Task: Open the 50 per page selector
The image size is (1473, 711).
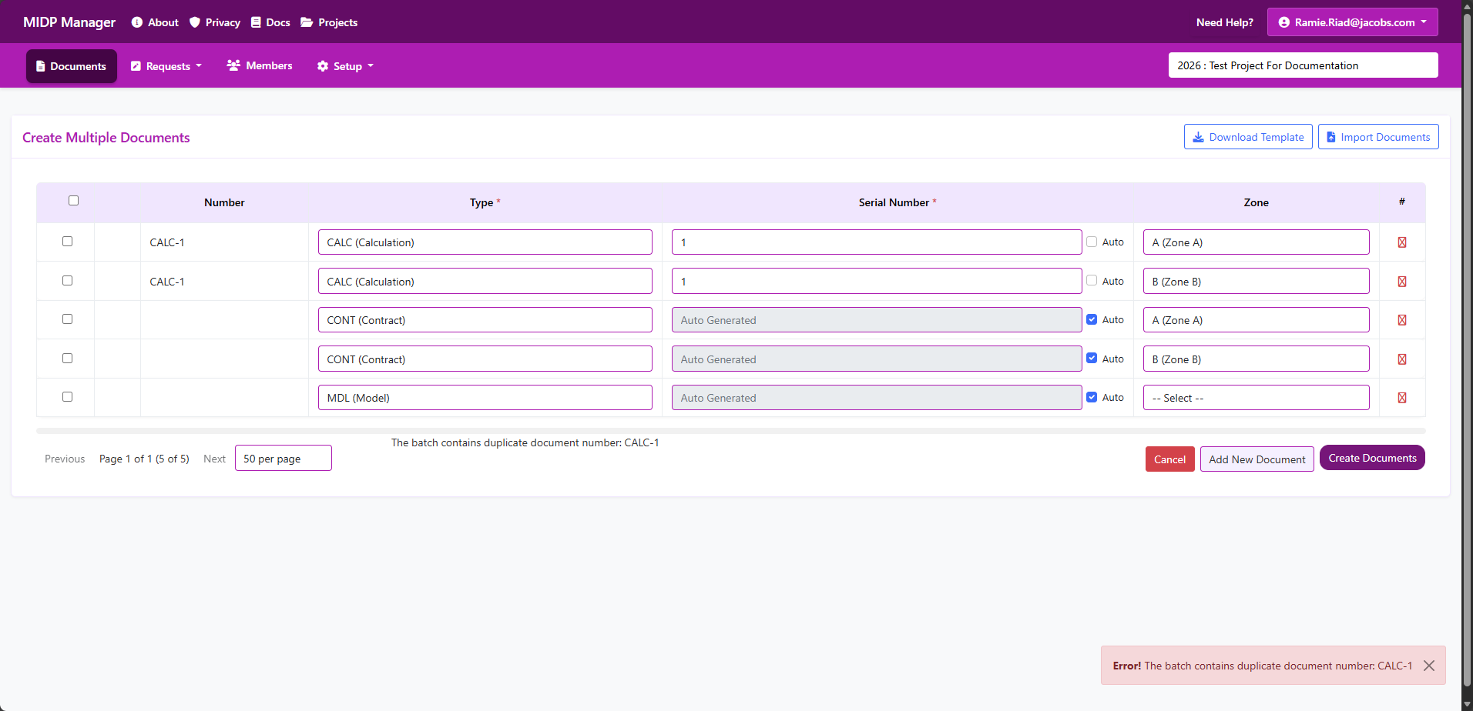Action: 284,458
